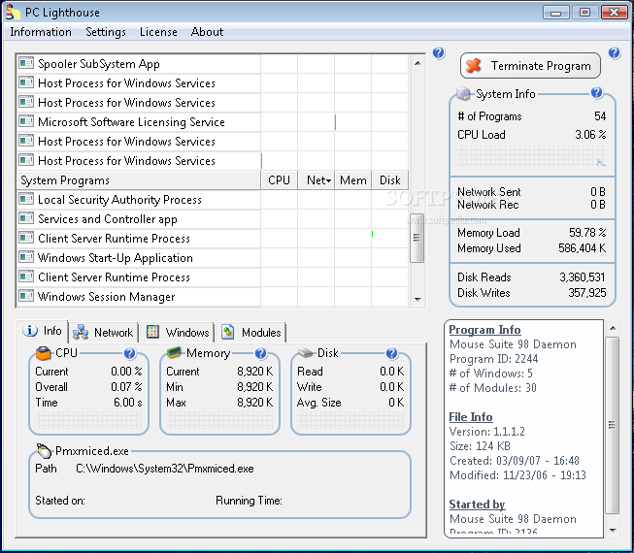Click the Disk Reads value 3,360,531
This screenshot has height=553, width=634.
pyautogui.click(x=583, y=277)
